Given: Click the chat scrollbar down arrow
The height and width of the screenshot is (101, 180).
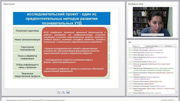Looking at the screenshot, I should (176, 93).
